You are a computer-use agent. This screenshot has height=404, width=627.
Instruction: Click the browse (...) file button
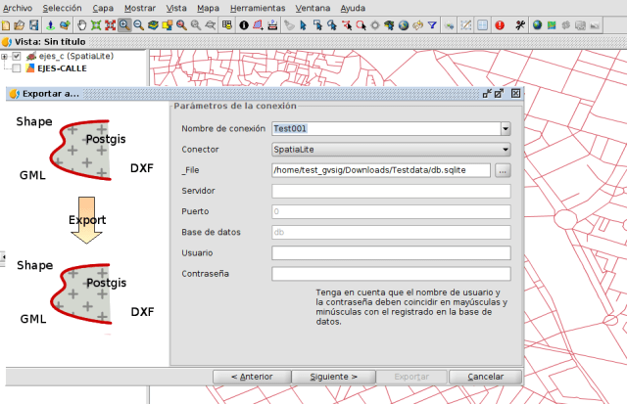504,170
